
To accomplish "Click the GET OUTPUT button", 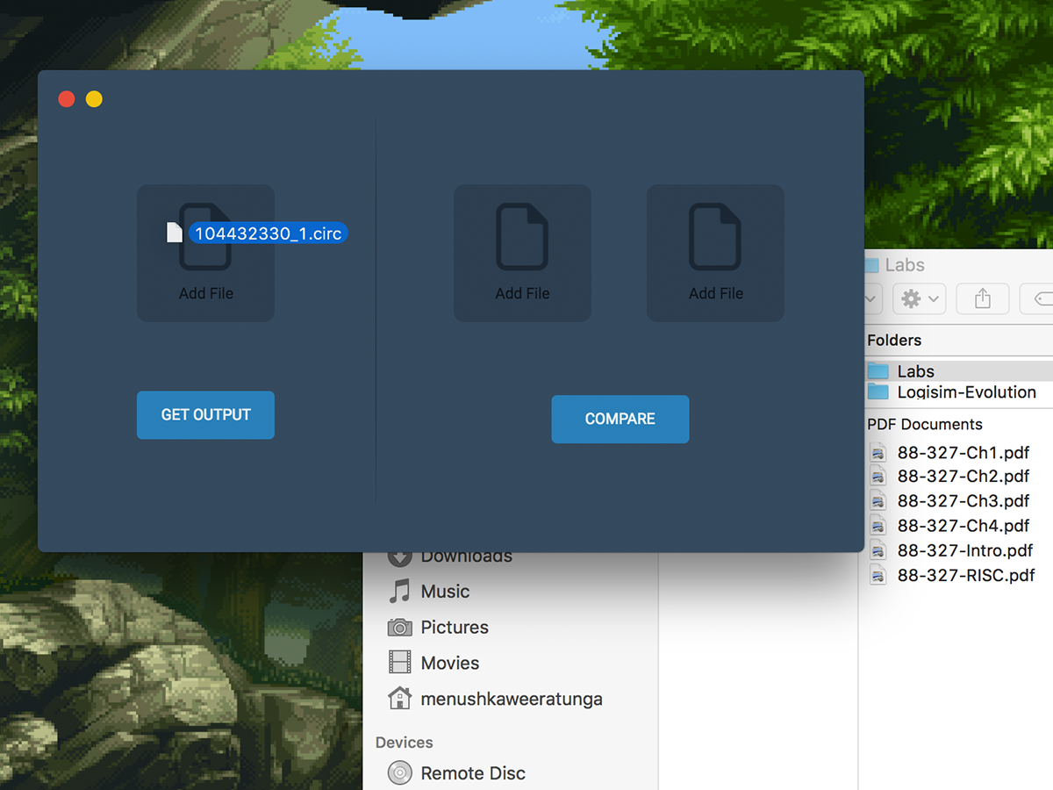I will [205, 414].
